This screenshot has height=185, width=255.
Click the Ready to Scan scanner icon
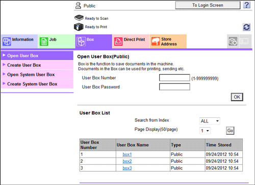tap(79, 18)
